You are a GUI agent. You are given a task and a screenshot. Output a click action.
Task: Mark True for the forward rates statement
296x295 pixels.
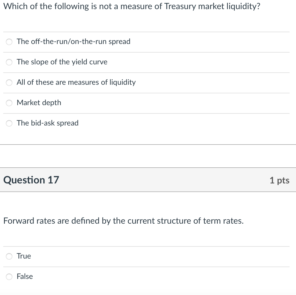9,256
